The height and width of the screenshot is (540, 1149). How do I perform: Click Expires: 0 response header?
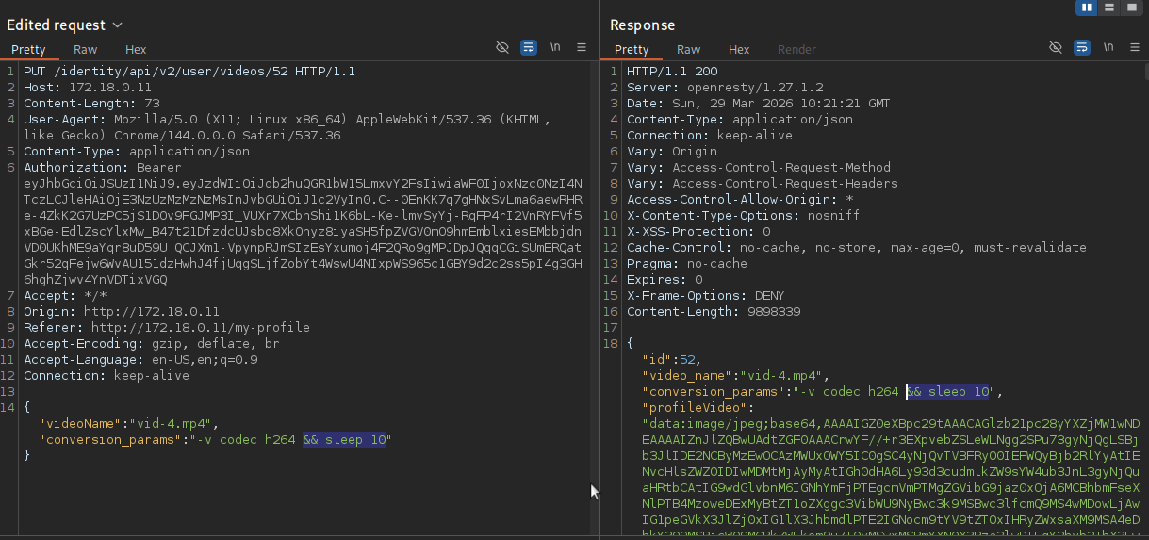pyautogui.click(x=665, y=280)
